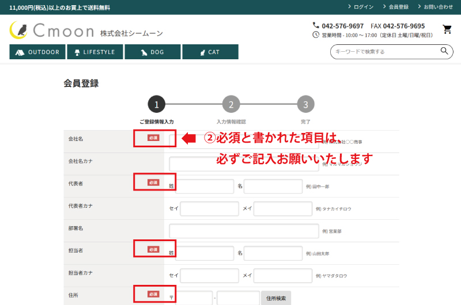Click the 会社名カナ input field
Viewport: 461px width, 305px height.
click(x=244, y=164)
